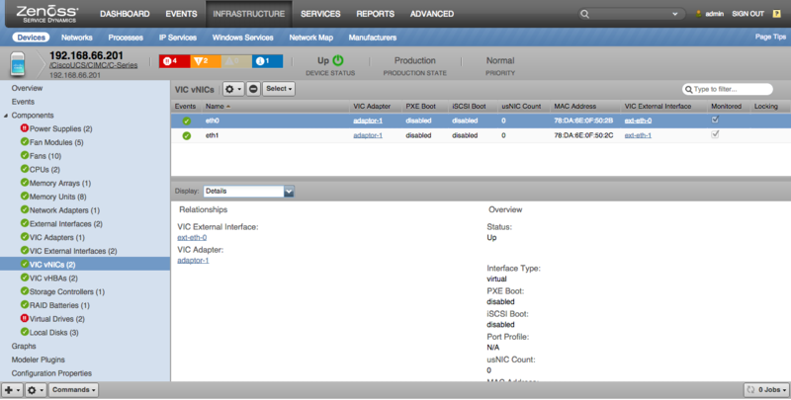Open the Select dropdown button
This screenshot has width=791, height=400.
point(279,89)
